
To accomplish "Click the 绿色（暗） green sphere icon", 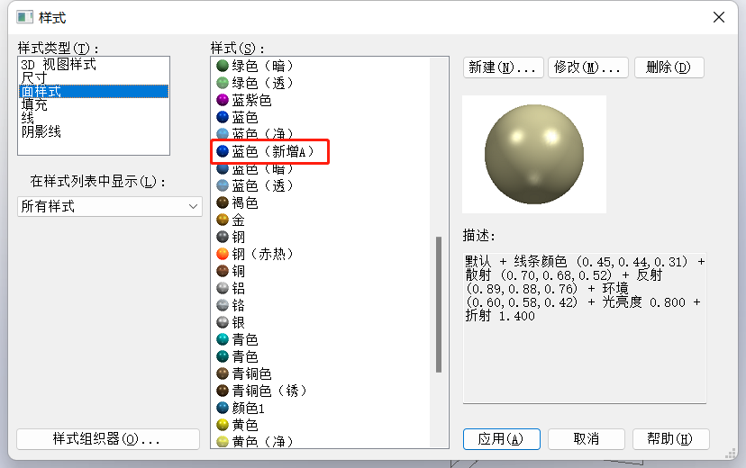I will tap(223, 66).
